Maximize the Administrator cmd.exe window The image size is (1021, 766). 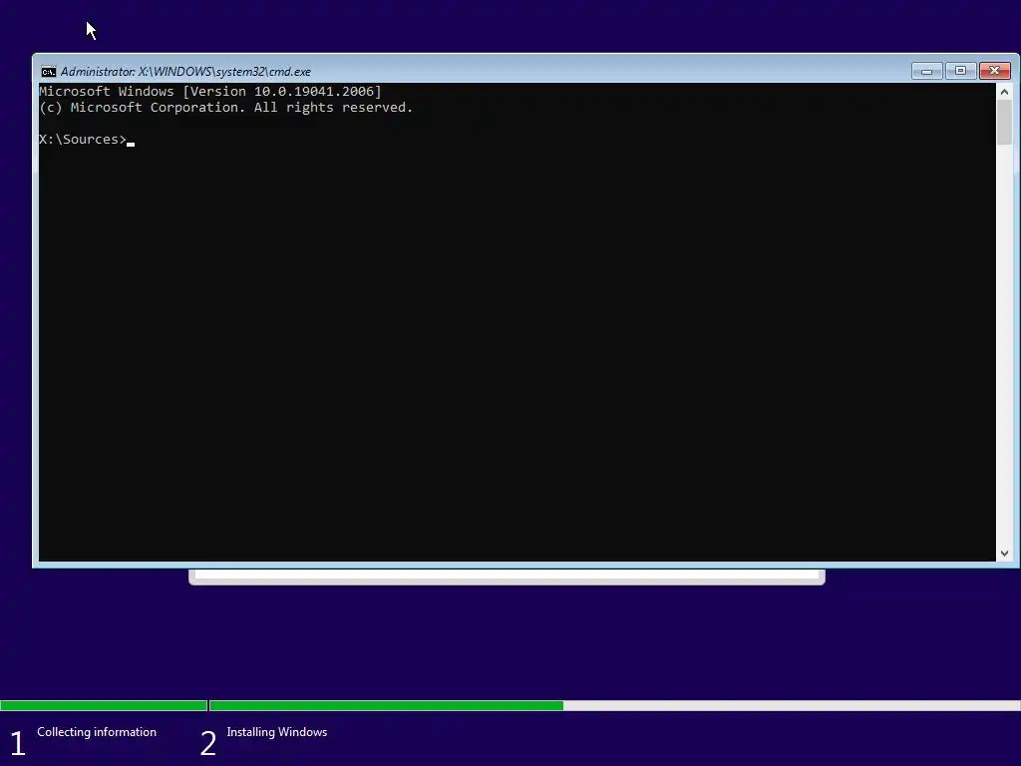pos(960,71)
